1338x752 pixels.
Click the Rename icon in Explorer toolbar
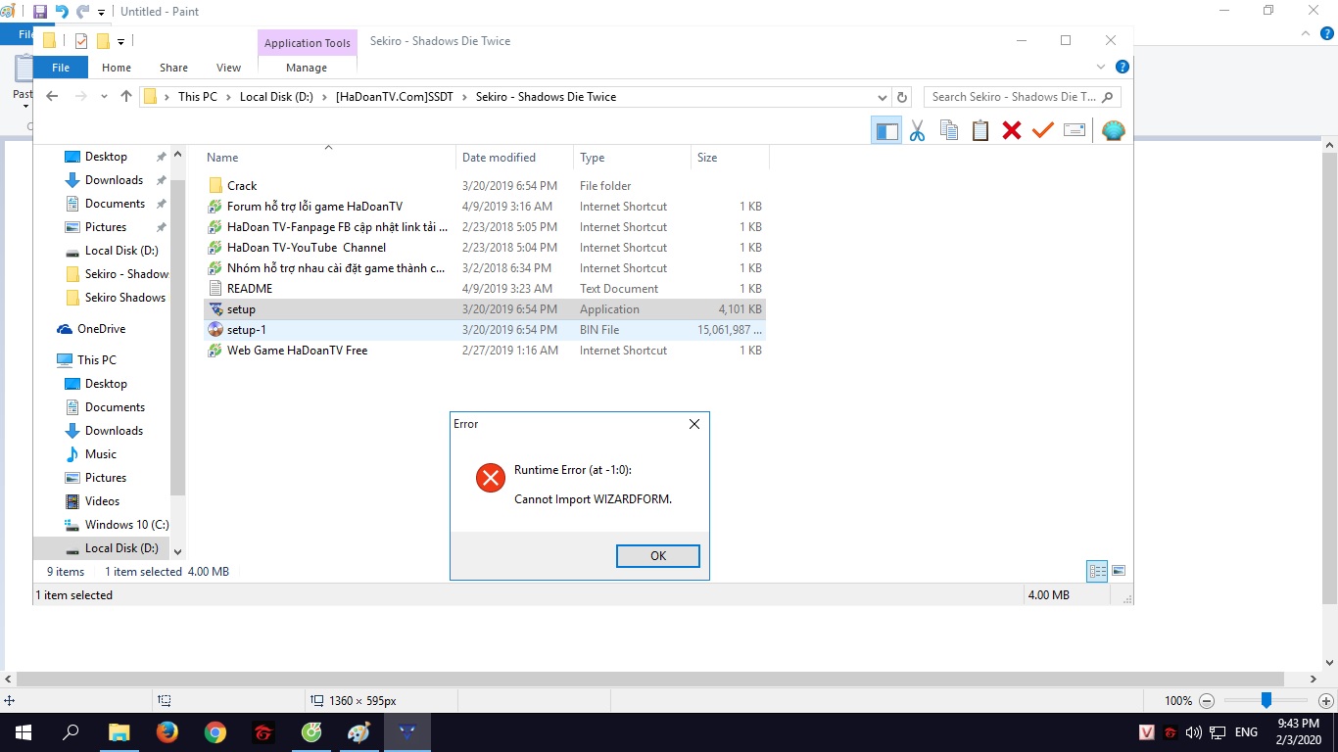point(1075,130)
